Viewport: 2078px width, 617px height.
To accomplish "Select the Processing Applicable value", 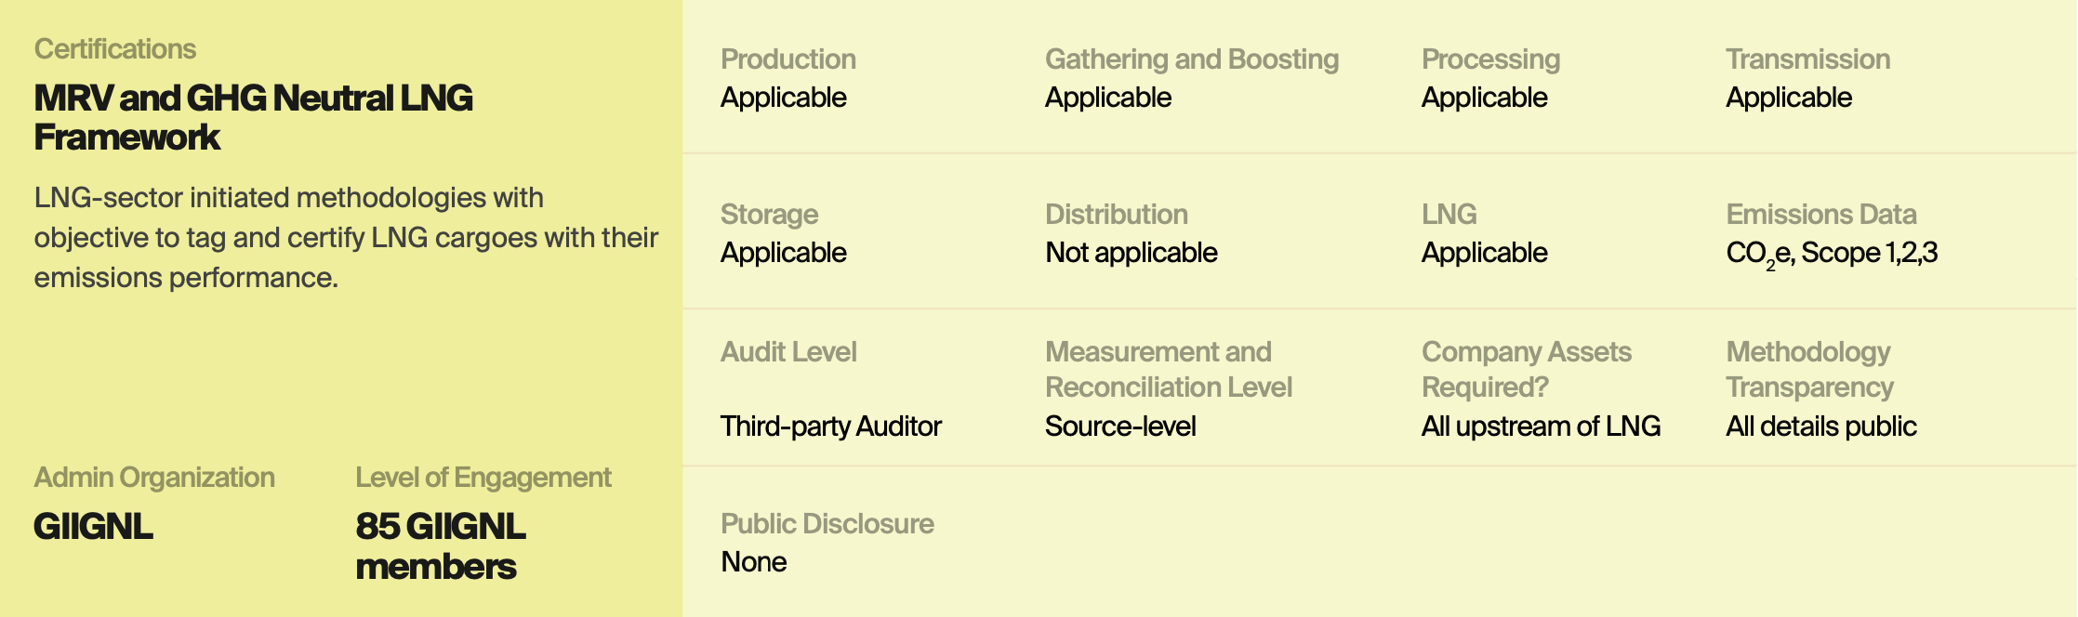I will (1485, 98).
